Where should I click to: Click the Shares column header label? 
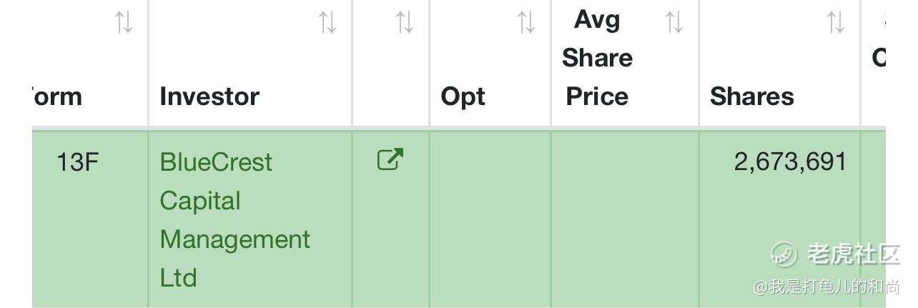click(751, 96)
